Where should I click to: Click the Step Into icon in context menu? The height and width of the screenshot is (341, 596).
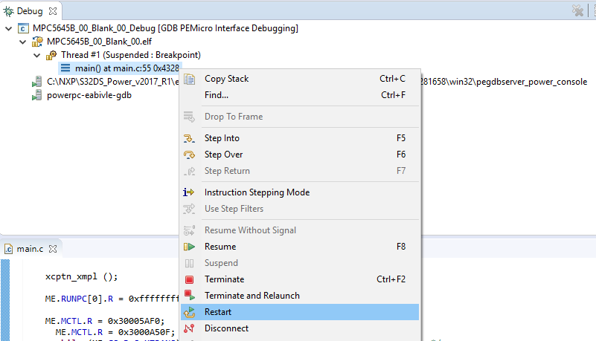tap(189, 138)
